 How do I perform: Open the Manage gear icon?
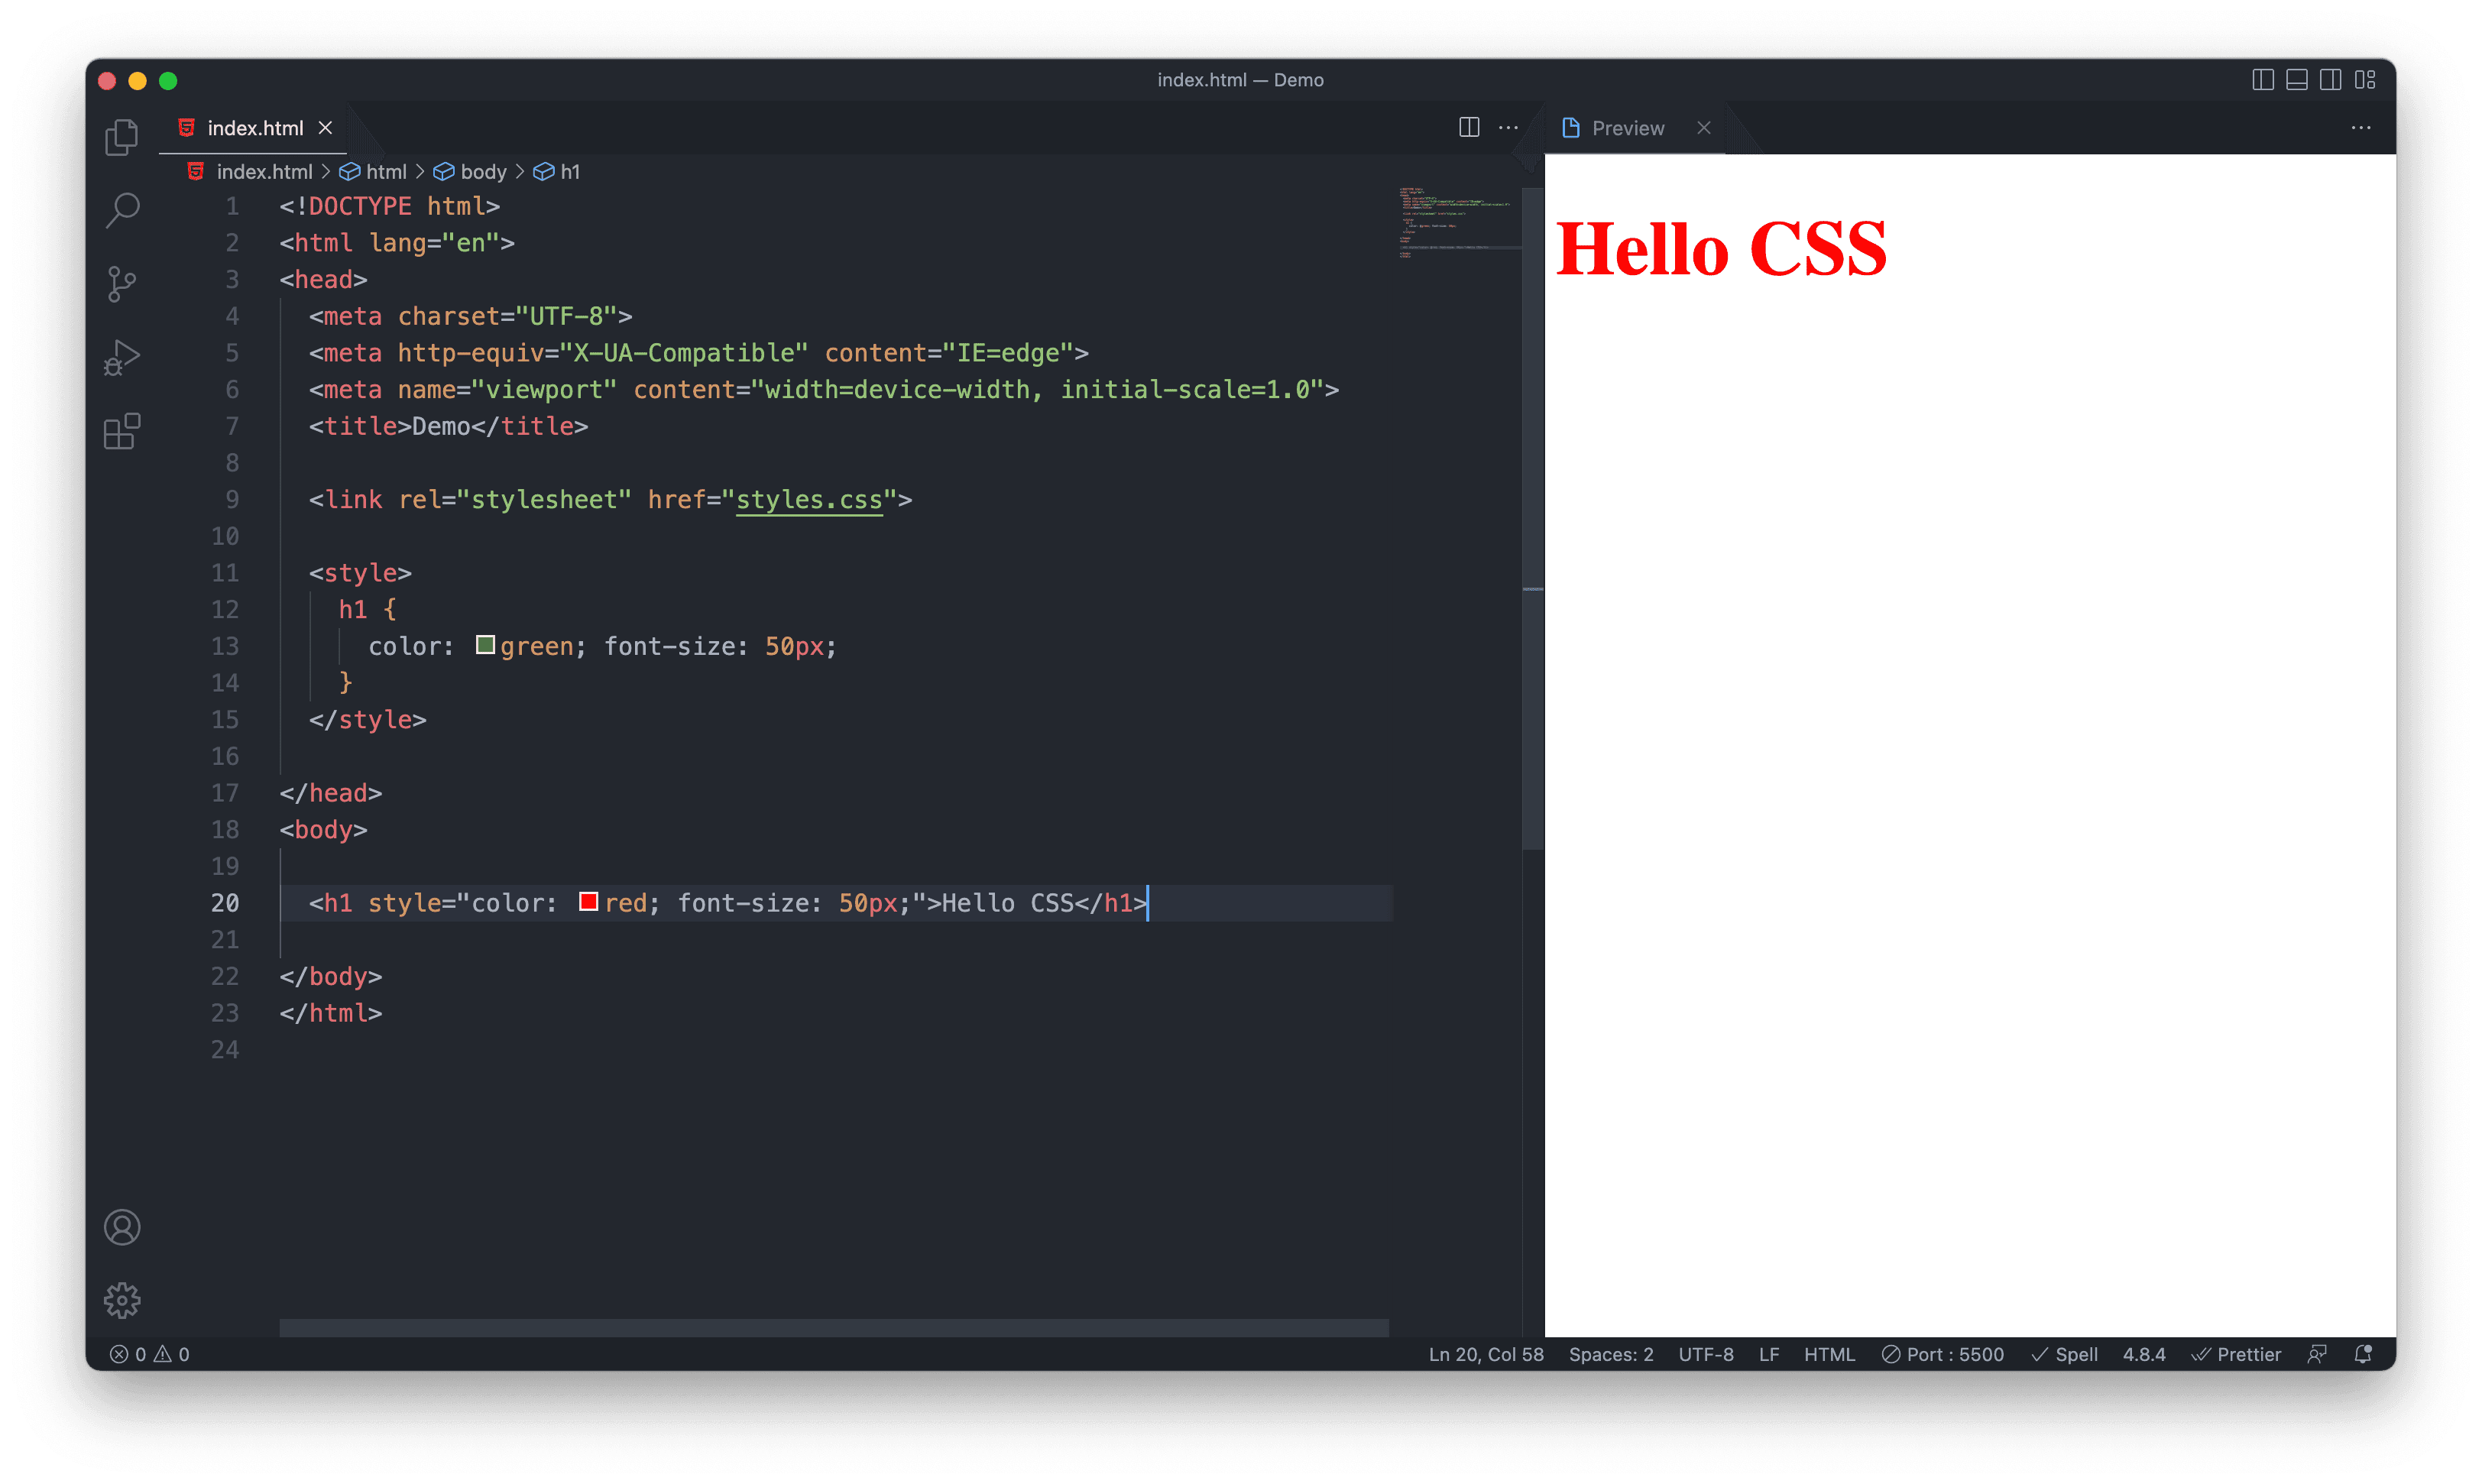[122, 1300]
